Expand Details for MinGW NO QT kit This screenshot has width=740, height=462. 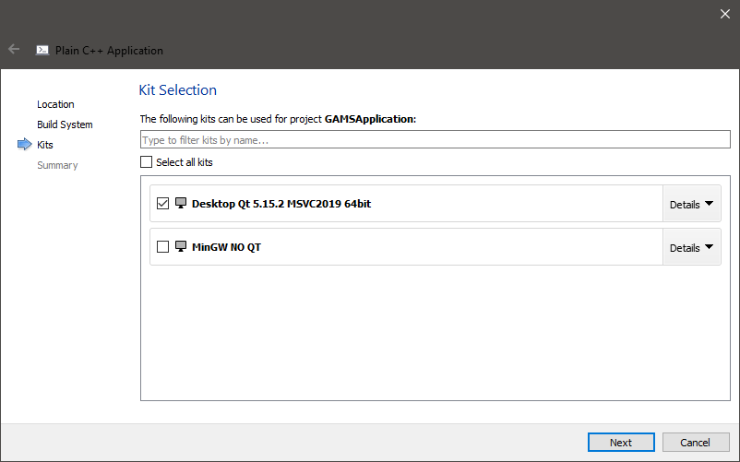[691, 247]
